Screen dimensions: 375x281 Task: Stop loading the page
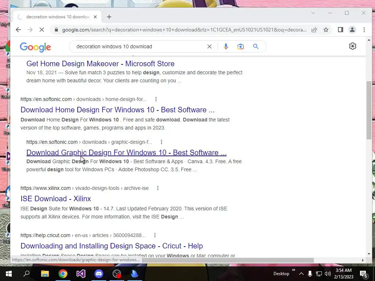tap(42, 30)
